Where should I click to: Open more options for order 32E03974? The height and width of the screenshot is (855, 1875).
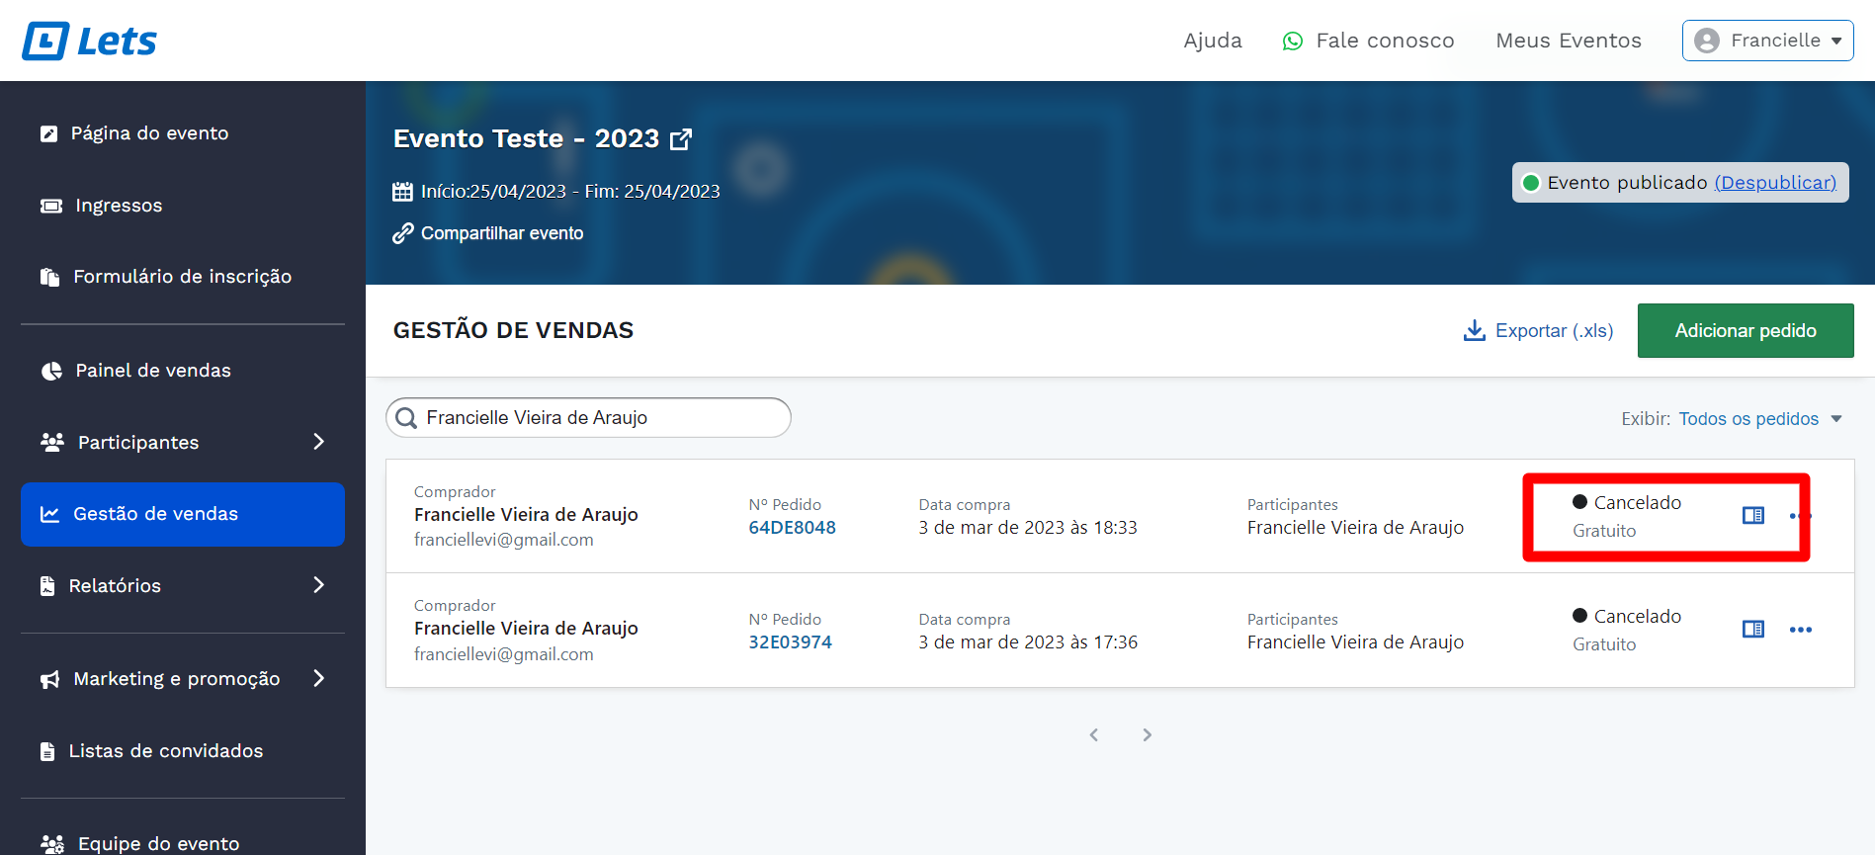point(1800,630)
